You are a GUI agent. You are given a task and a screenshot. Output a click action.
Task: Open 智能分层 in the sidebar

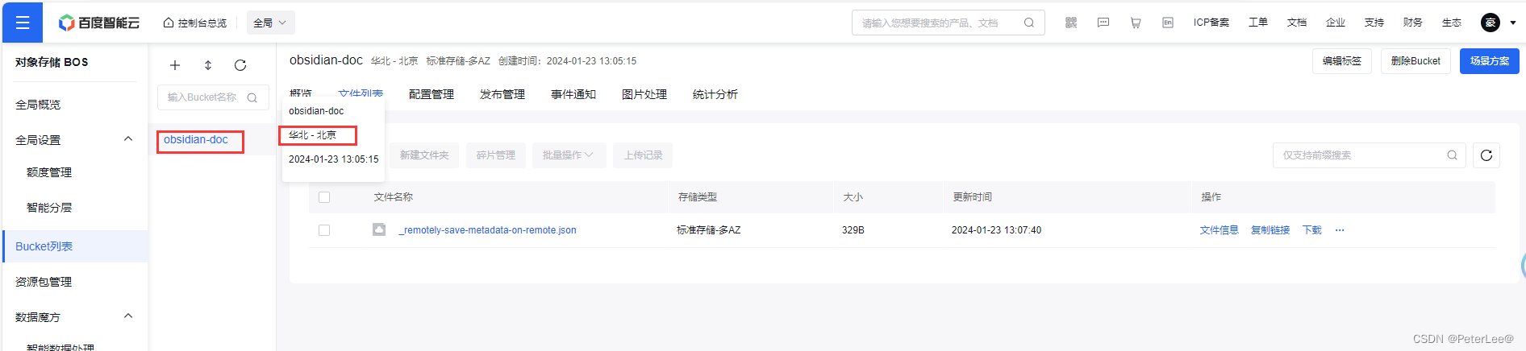tap(49, 208)
